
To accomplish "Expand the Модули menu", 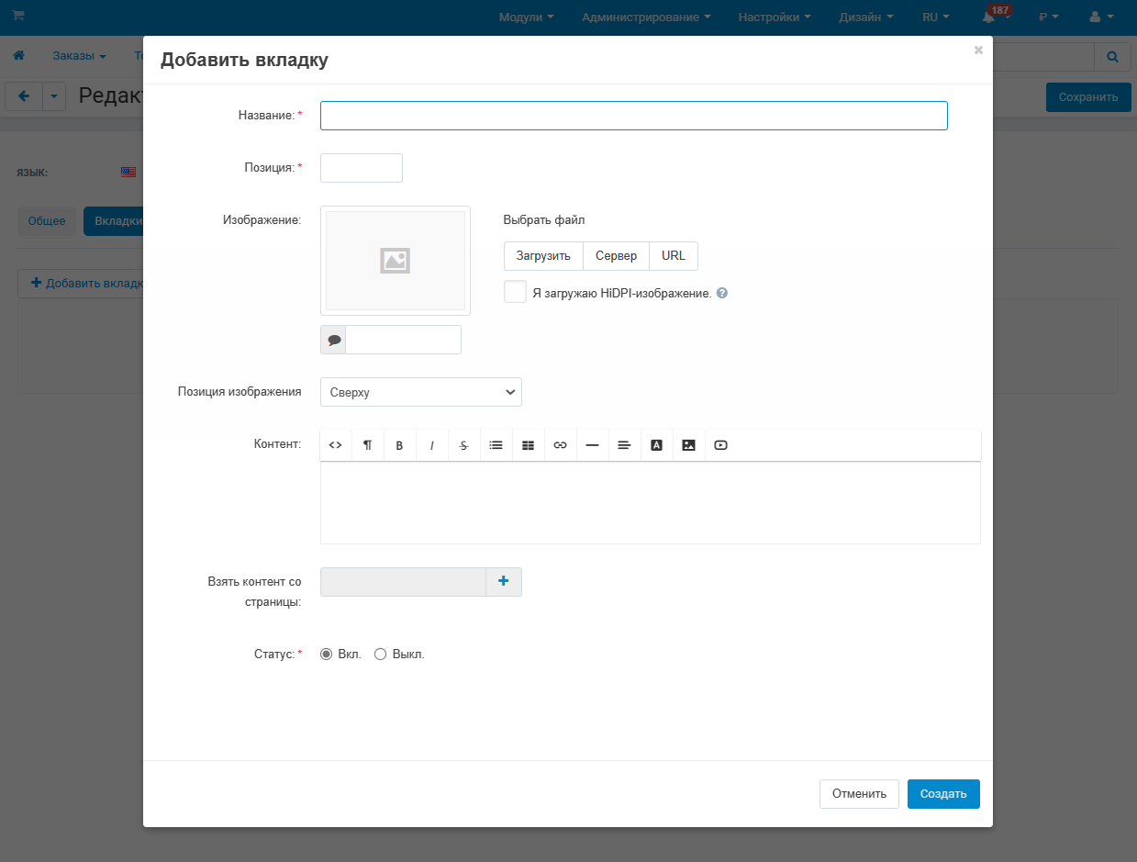I will [526, 17].
